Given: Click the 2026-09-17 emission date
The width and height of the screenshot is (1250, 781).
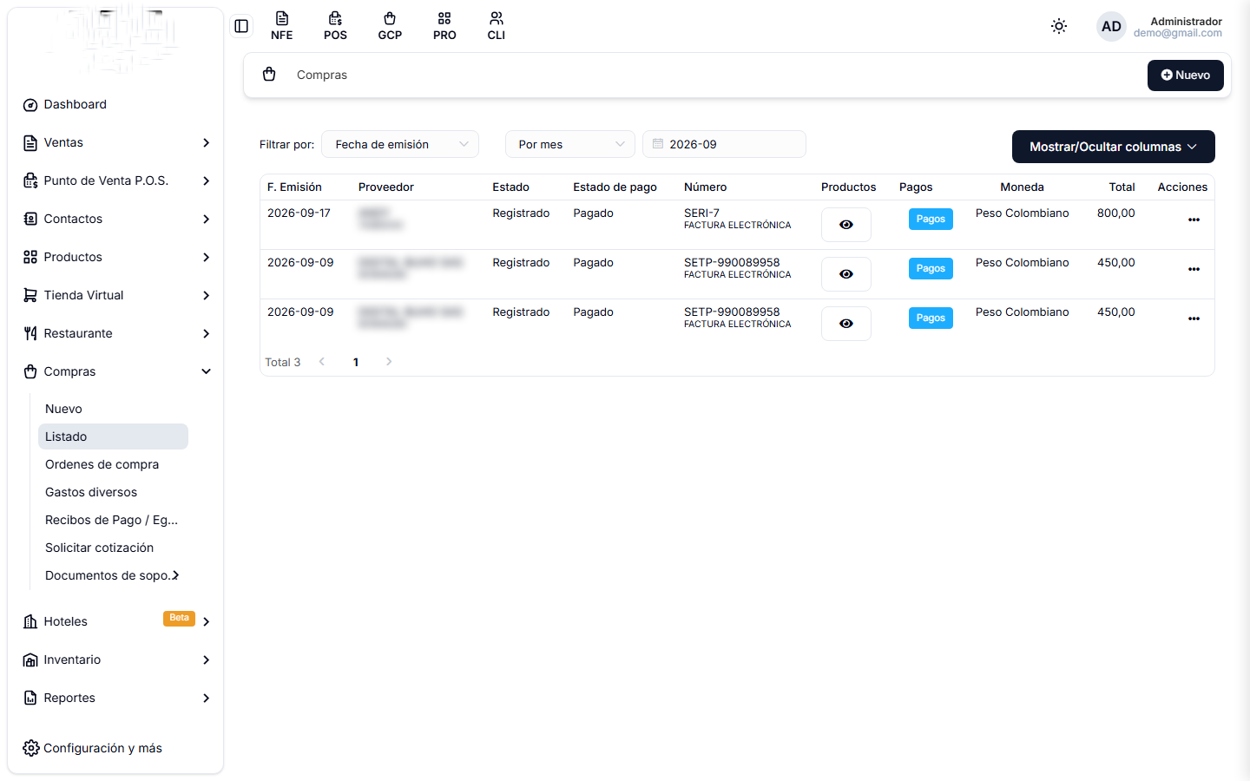Looking at the screenshot, I should pos(299,213).
